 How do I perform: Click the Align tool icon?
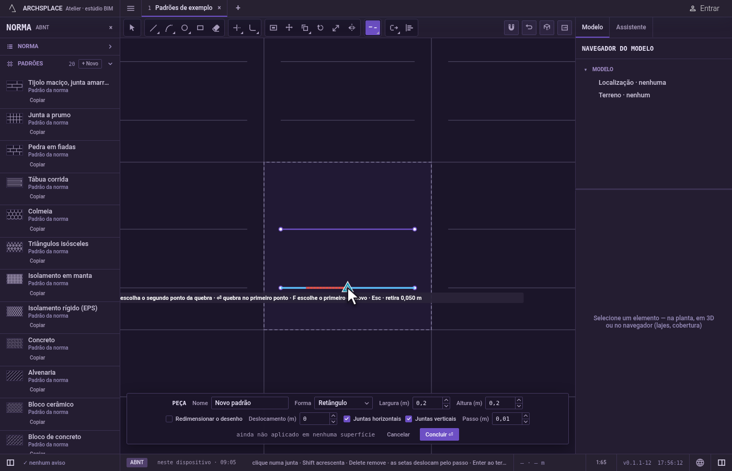pos(409,28)
